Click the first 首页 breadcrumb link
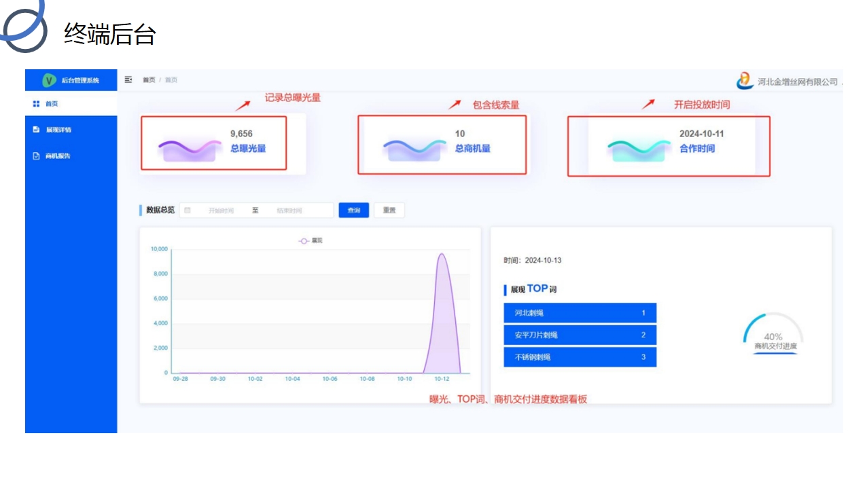The image size is (852, 478). (149, 80)
